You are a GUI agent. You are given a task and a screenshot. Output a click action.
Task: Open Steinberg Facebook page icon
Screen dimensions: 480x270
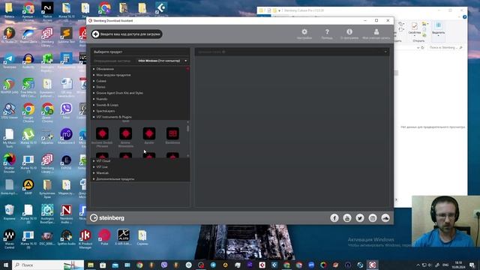pyautogui.click(x=334, y=218)
